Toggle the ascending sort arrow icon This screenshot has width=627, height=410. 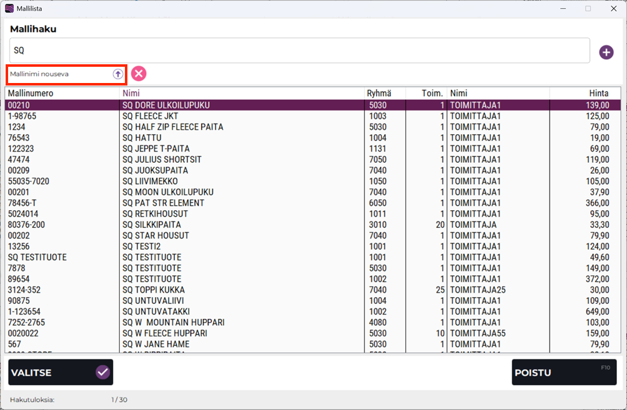[x=117, y=74]
